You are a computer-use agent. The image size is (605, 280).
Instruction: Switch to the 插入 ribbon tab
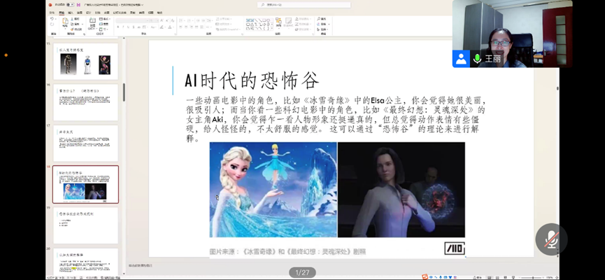pyautogui.click(x=70, y=12)
